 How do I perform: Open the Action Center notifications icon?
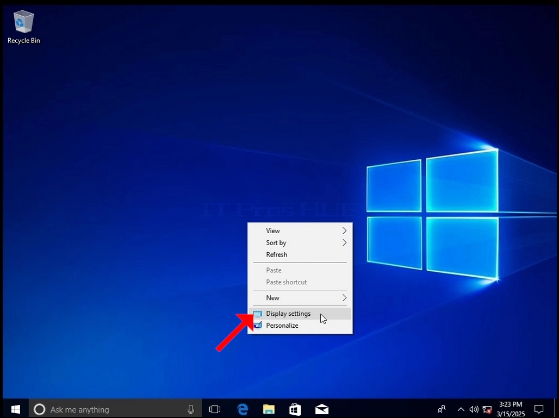539,409
